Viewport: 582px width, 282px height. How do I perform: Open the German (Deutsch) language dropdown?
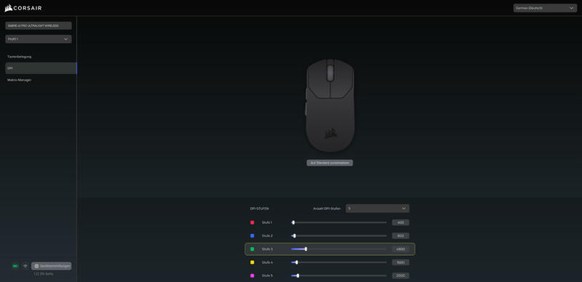pyautogui.click(x=545, y=8)
